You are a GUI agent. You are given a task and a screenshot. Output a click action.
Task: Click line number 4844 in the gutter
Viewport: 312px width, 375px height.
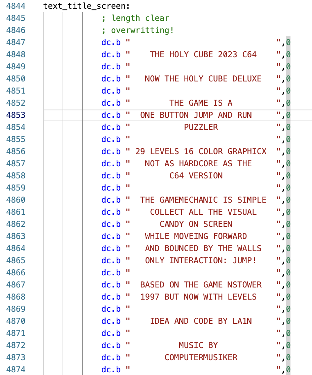pyautogui.click(x=15, y=6)
